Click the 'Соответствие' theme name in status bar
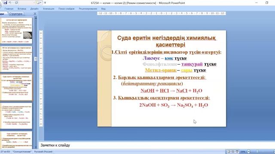This screenshot has height=154, width=275. coord(22,152)
